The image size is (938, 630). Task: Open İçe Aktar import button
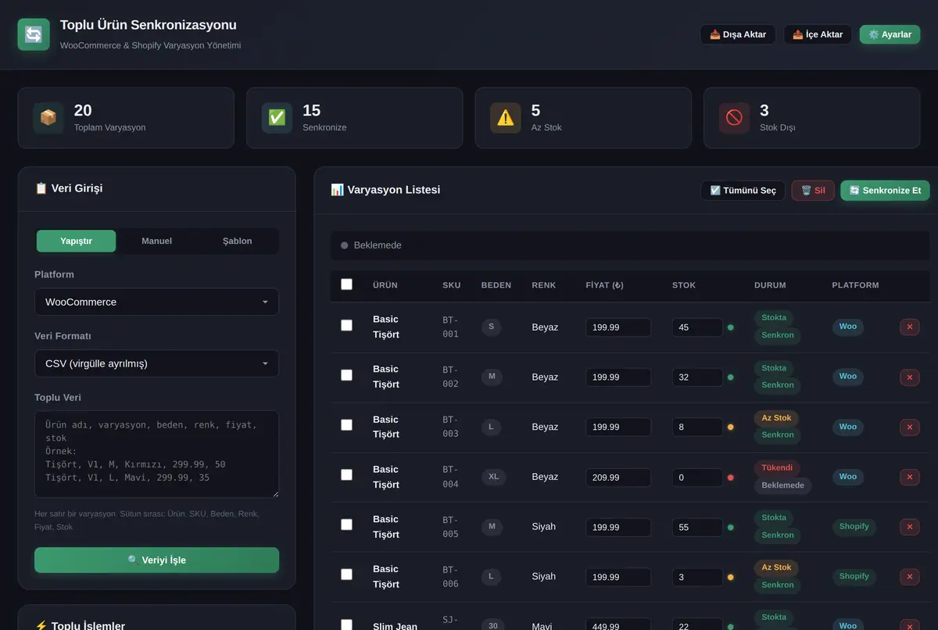pyautogui.click(x=818, y=34)
